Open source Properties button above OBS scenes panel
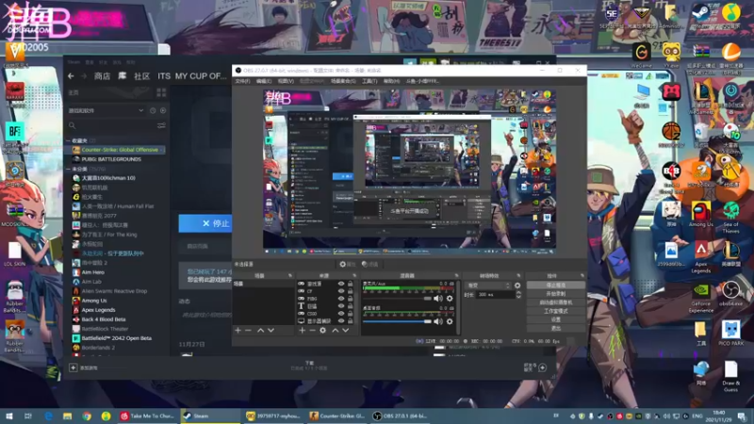The image size is (754, 424). tap(347, 264)
